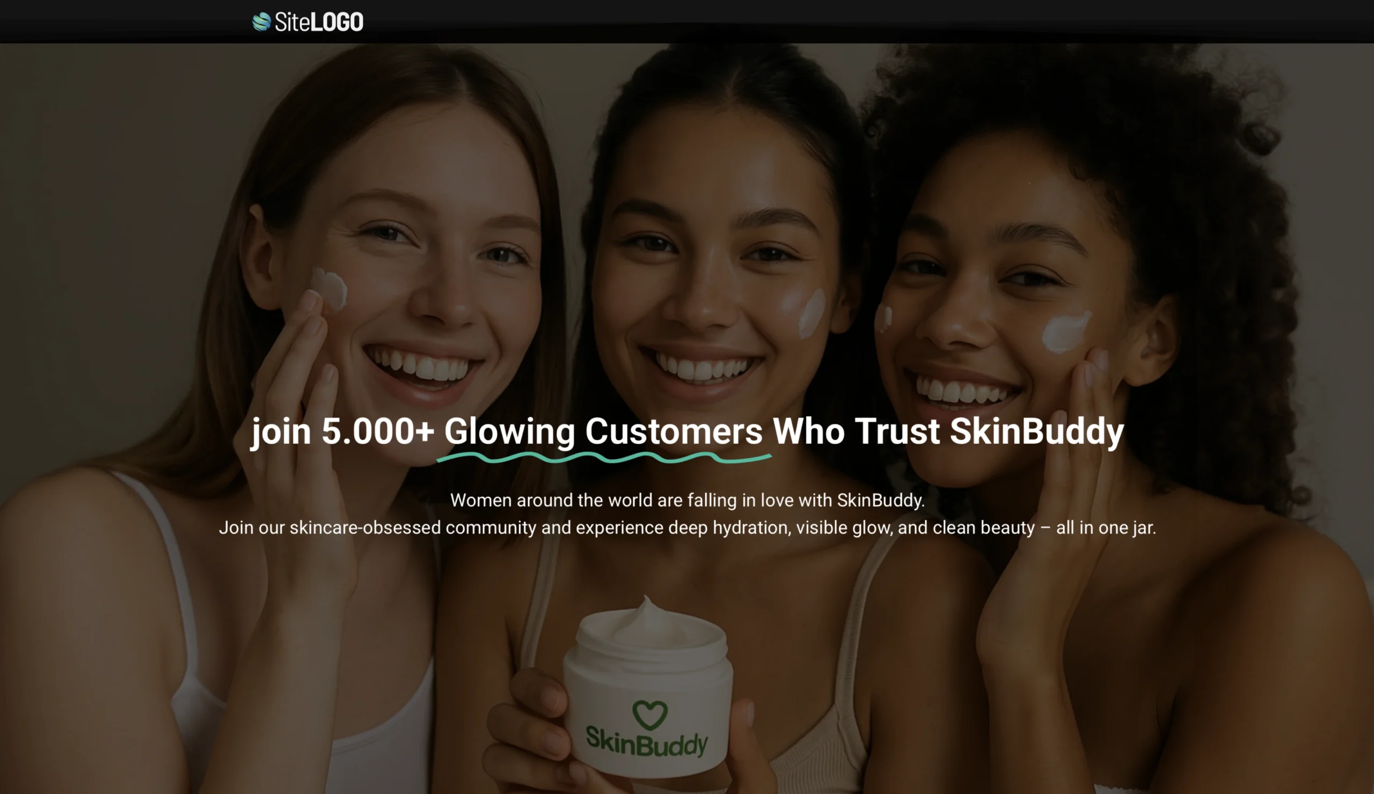This screenshot has width=1374, height=794.
Task: Click the large cream smear on the right woman's cheek
Action: tap(1066, 332)
